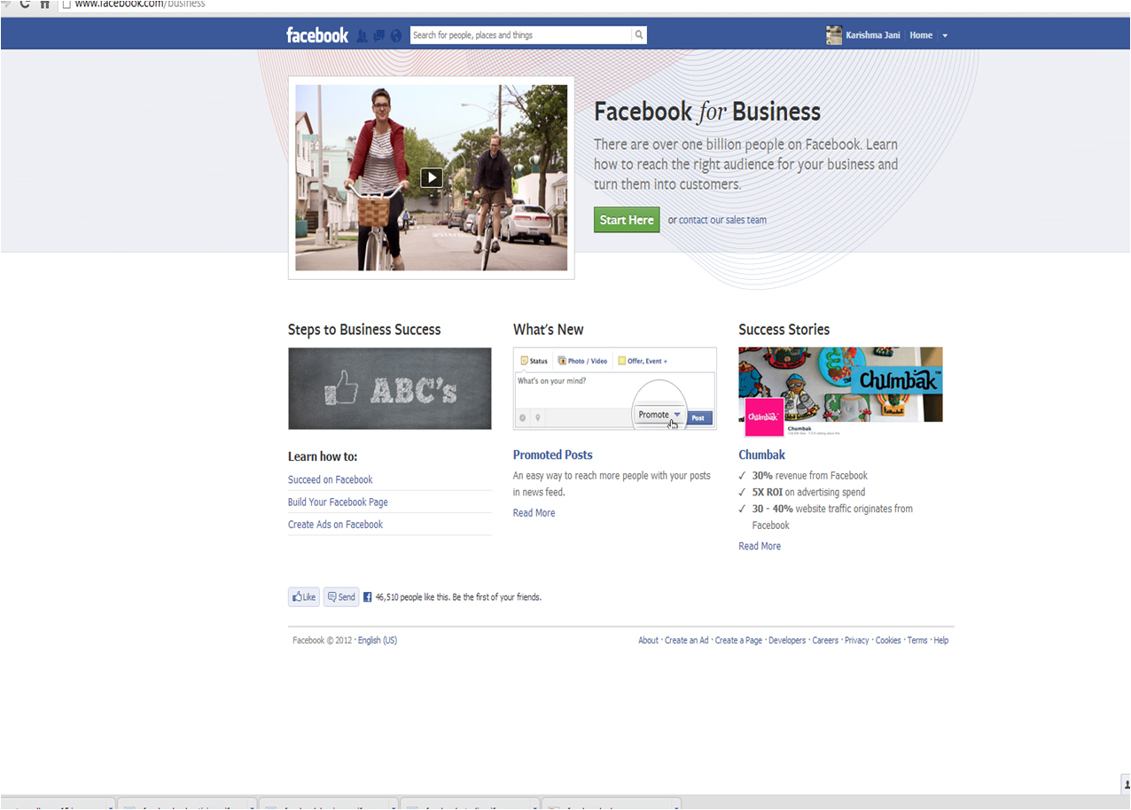The image size is (1131, 810).
Task: Open the Succeed on Facebook link
Action: click(x=331, y=479)
